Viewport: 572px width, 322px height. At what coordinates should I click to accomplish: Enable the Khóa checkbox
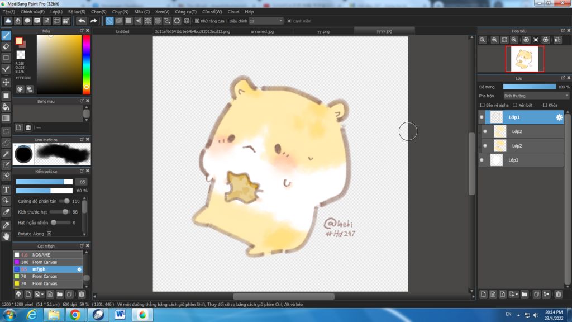[x=545, y=105]
